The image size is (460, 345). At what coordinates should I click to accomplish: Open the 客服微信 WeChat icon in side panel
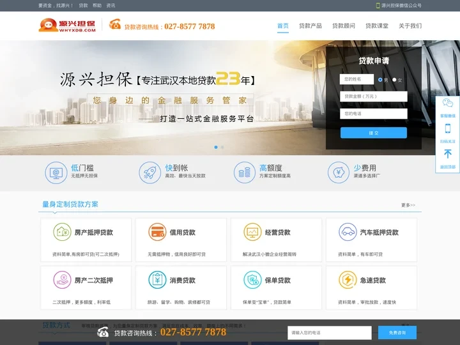click(448, 103)
